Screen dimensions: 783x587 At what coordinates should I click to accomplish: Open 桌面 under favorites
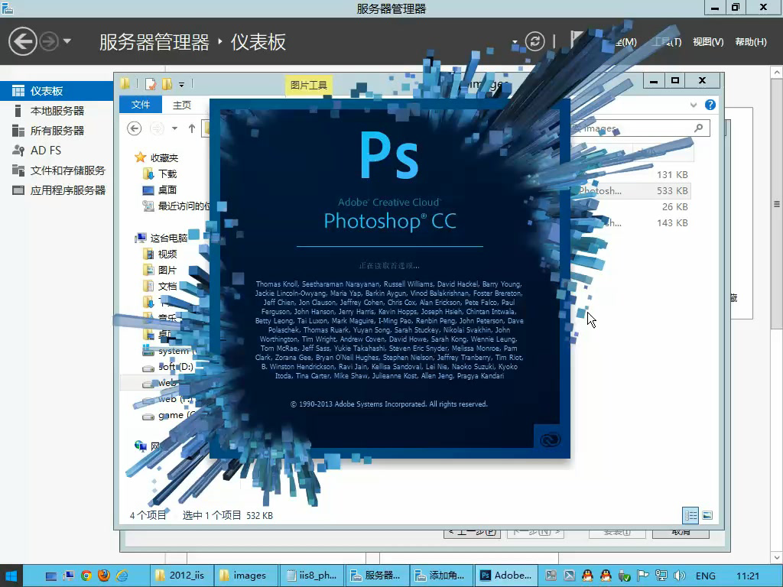160,190
